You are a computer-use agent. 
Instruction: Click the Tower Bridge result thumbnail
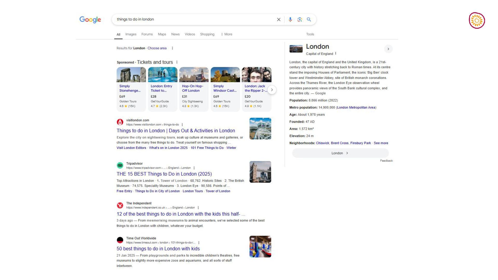click(260, 172)
